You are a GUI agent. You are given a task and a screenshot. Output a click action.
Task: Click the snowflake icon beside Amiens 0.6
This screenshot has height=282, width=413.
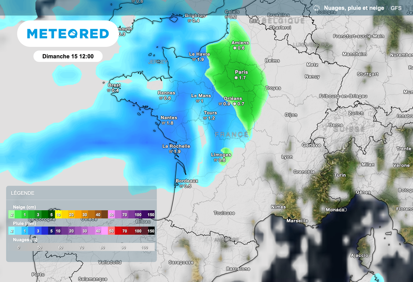tap(235, 47)
